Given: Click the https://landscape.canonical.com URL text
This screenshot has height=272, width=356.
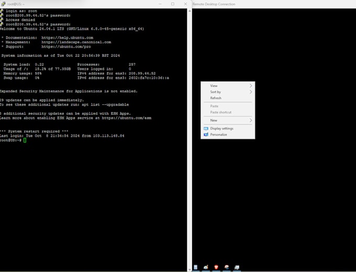Looking at the screenshot, I should pos(76,42).
